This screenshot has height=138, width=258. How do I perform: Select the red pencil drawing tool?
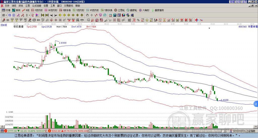point(4,20)
